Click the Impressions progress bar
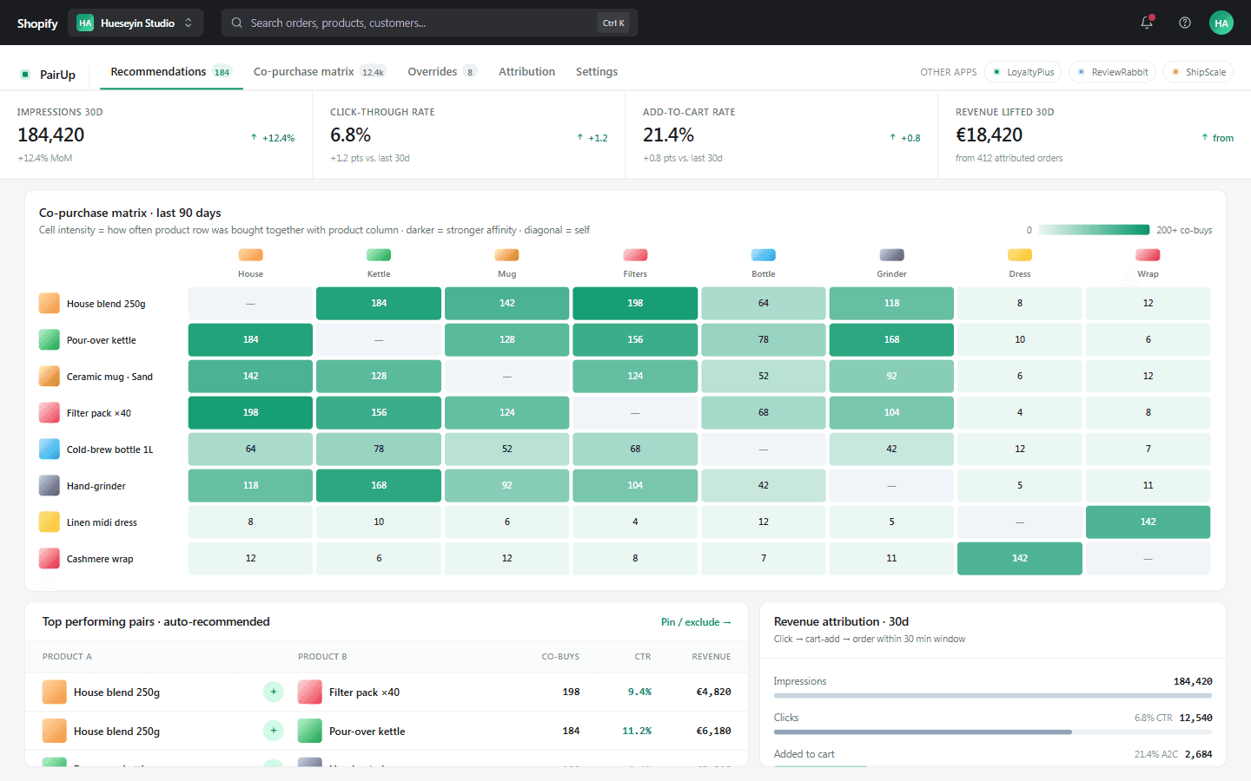The image size is (1251, 781). [993, 696]
